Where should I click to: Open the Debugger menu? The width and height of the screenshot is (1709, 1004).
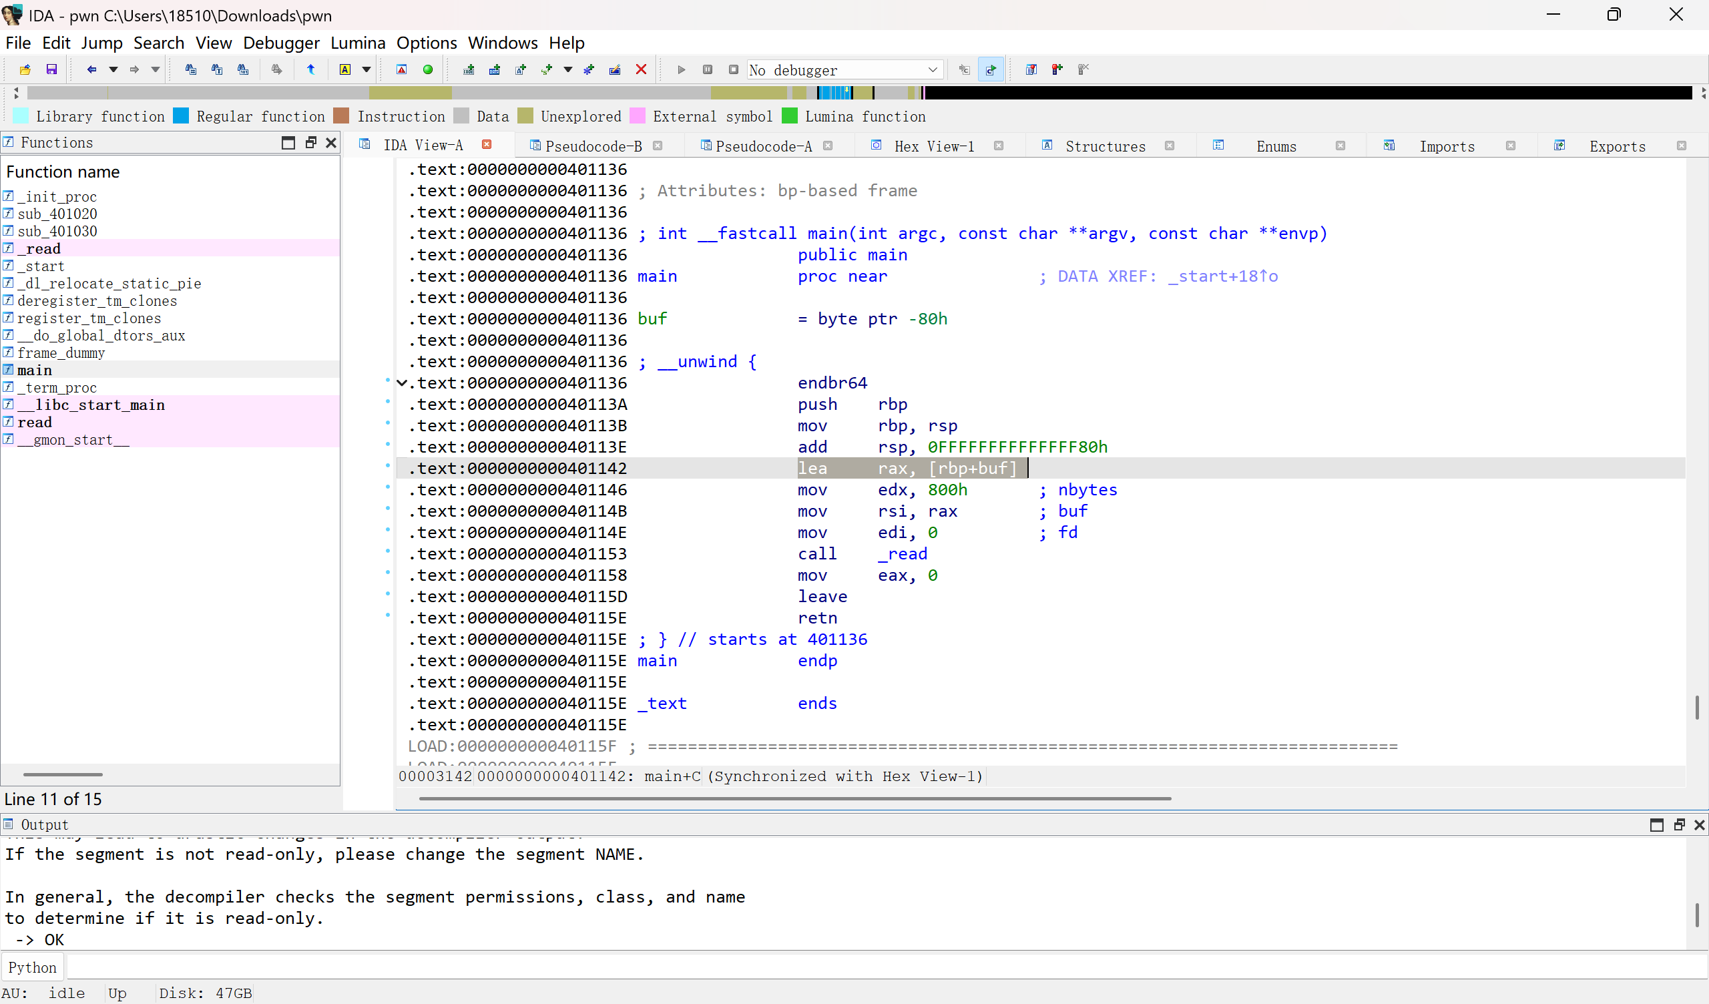point(281,43)
